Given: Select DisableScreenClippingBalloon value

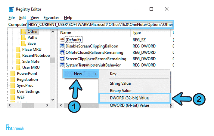Looking at the screenshot, I should pyautogui.click(x=92, y=46).
